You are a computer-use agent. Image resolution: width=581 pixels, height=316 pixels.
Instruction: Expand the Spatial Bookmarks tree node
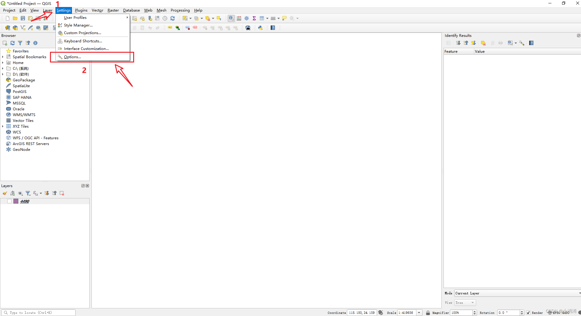pos(3,57)
